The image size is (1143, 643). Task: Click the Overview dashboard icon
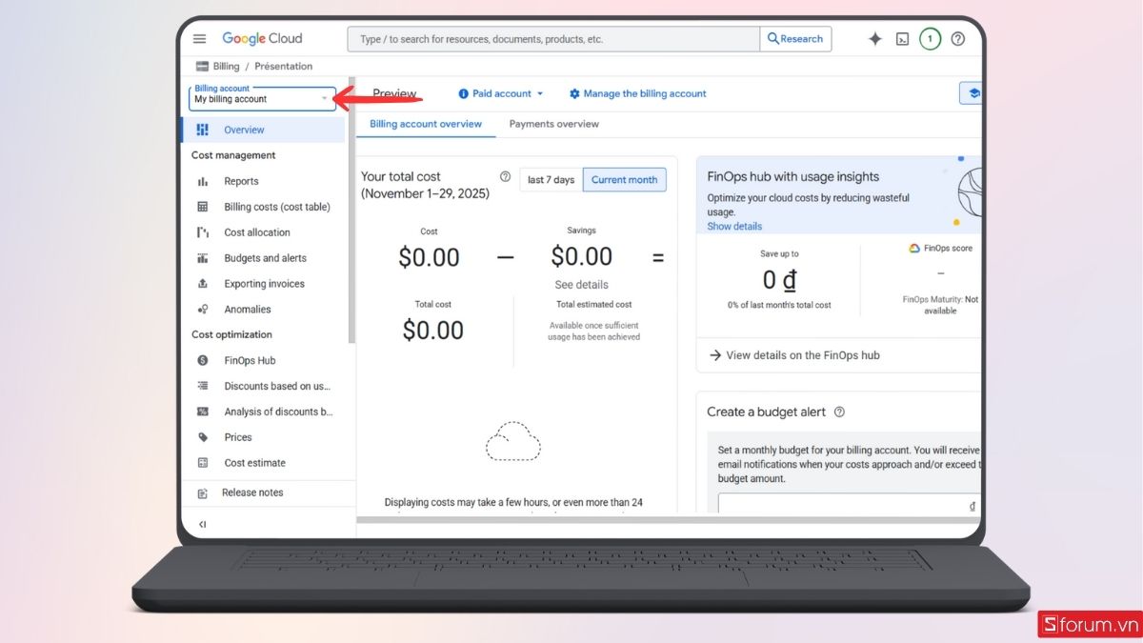pos(202,130)
